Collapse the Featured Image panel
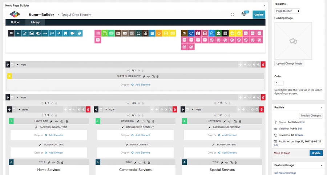 coord(322,166)
